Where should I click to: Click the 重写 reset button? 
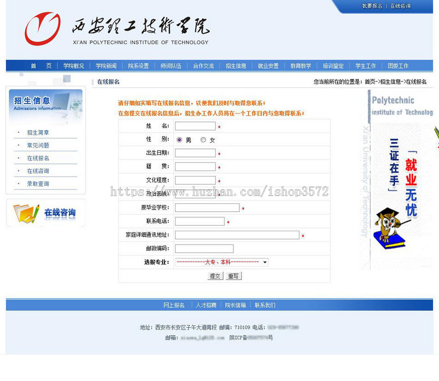(234, 276)
